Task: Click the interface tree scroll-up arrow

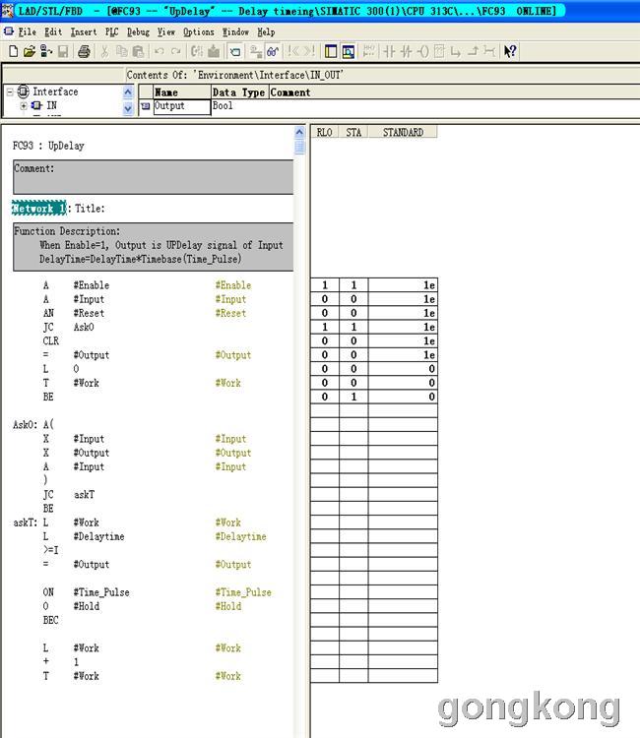Action: (128, 92)
